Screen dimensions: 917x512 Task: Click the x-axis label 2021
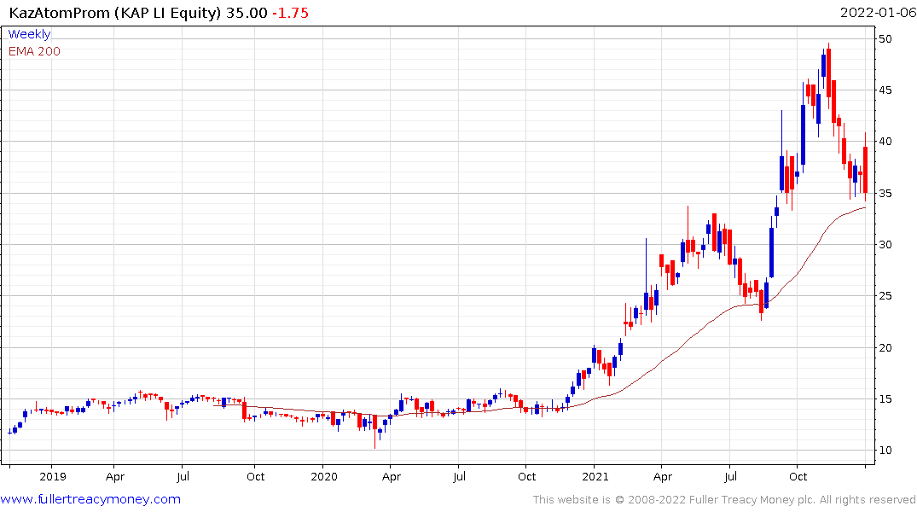(x=595, y=477)
